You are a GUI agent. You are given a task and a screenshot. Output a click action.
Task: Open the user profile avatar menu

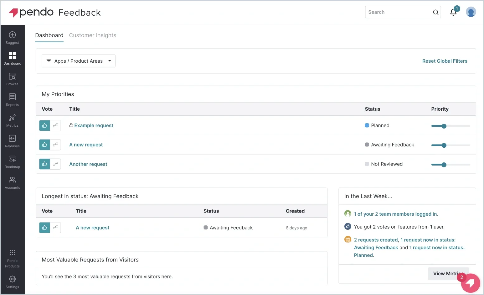coord(471,12)
